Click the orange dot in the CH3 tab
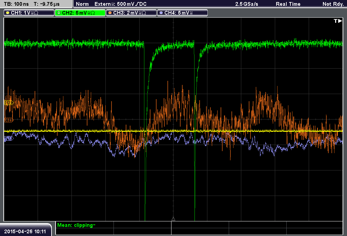The image size is (347, 236). (110, 13)
